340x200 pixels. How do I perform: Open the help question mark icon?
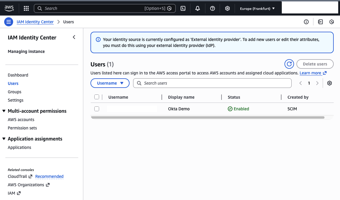212,8
